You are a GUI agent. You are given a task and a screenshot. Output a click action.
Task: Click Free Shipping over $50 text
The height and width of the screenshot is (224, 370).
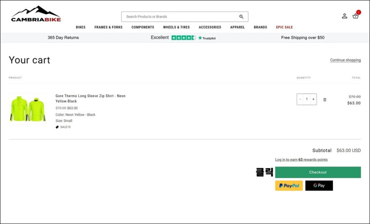coord(303,37)
